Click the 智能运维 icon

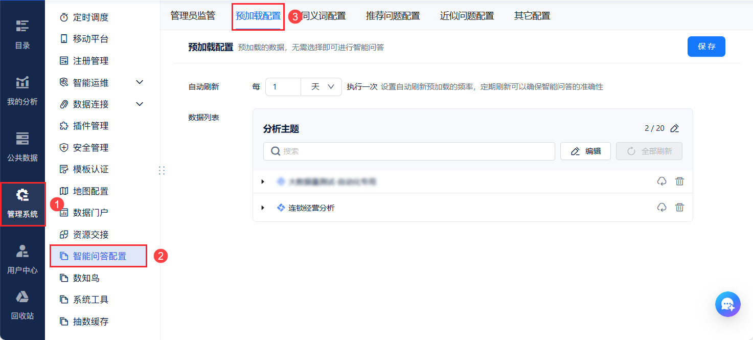click(64, 82)
